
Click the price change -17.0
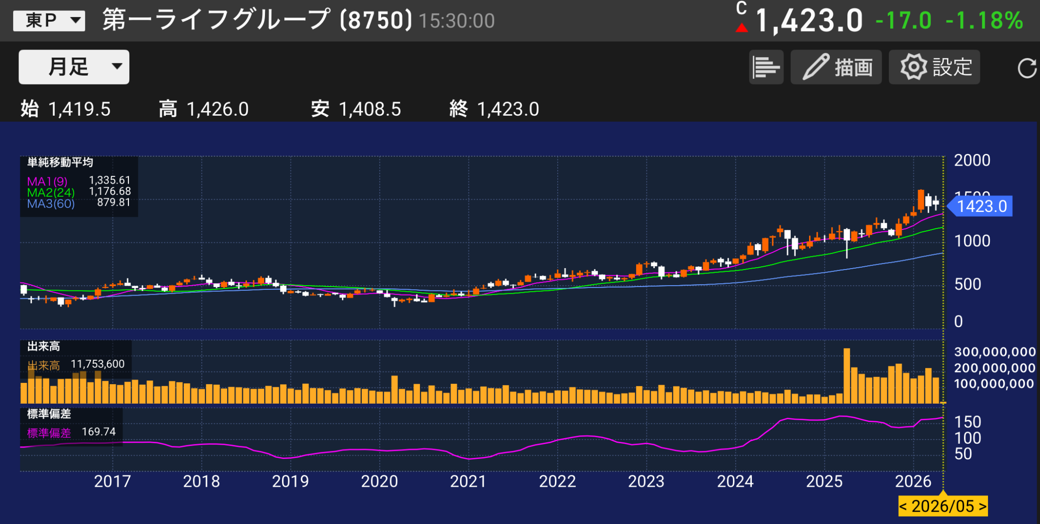904,21
